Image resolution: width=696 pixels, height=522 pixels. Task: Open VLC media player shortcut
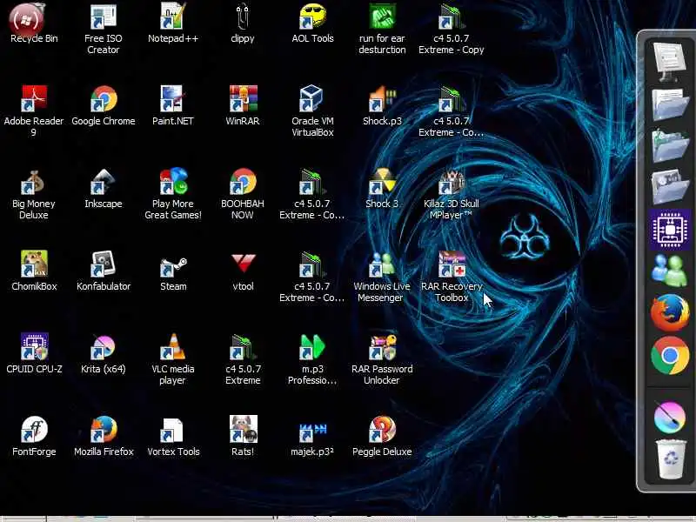click(x=173, y=346)
